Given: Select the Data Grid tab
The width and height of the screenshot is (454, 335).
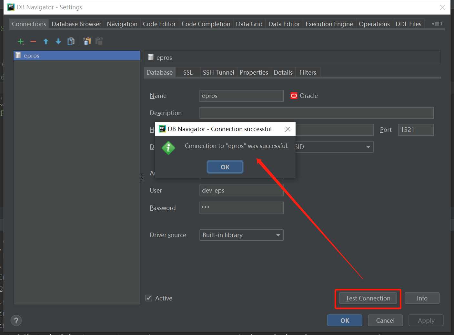Looking at the screenshot, I should 249,24.
